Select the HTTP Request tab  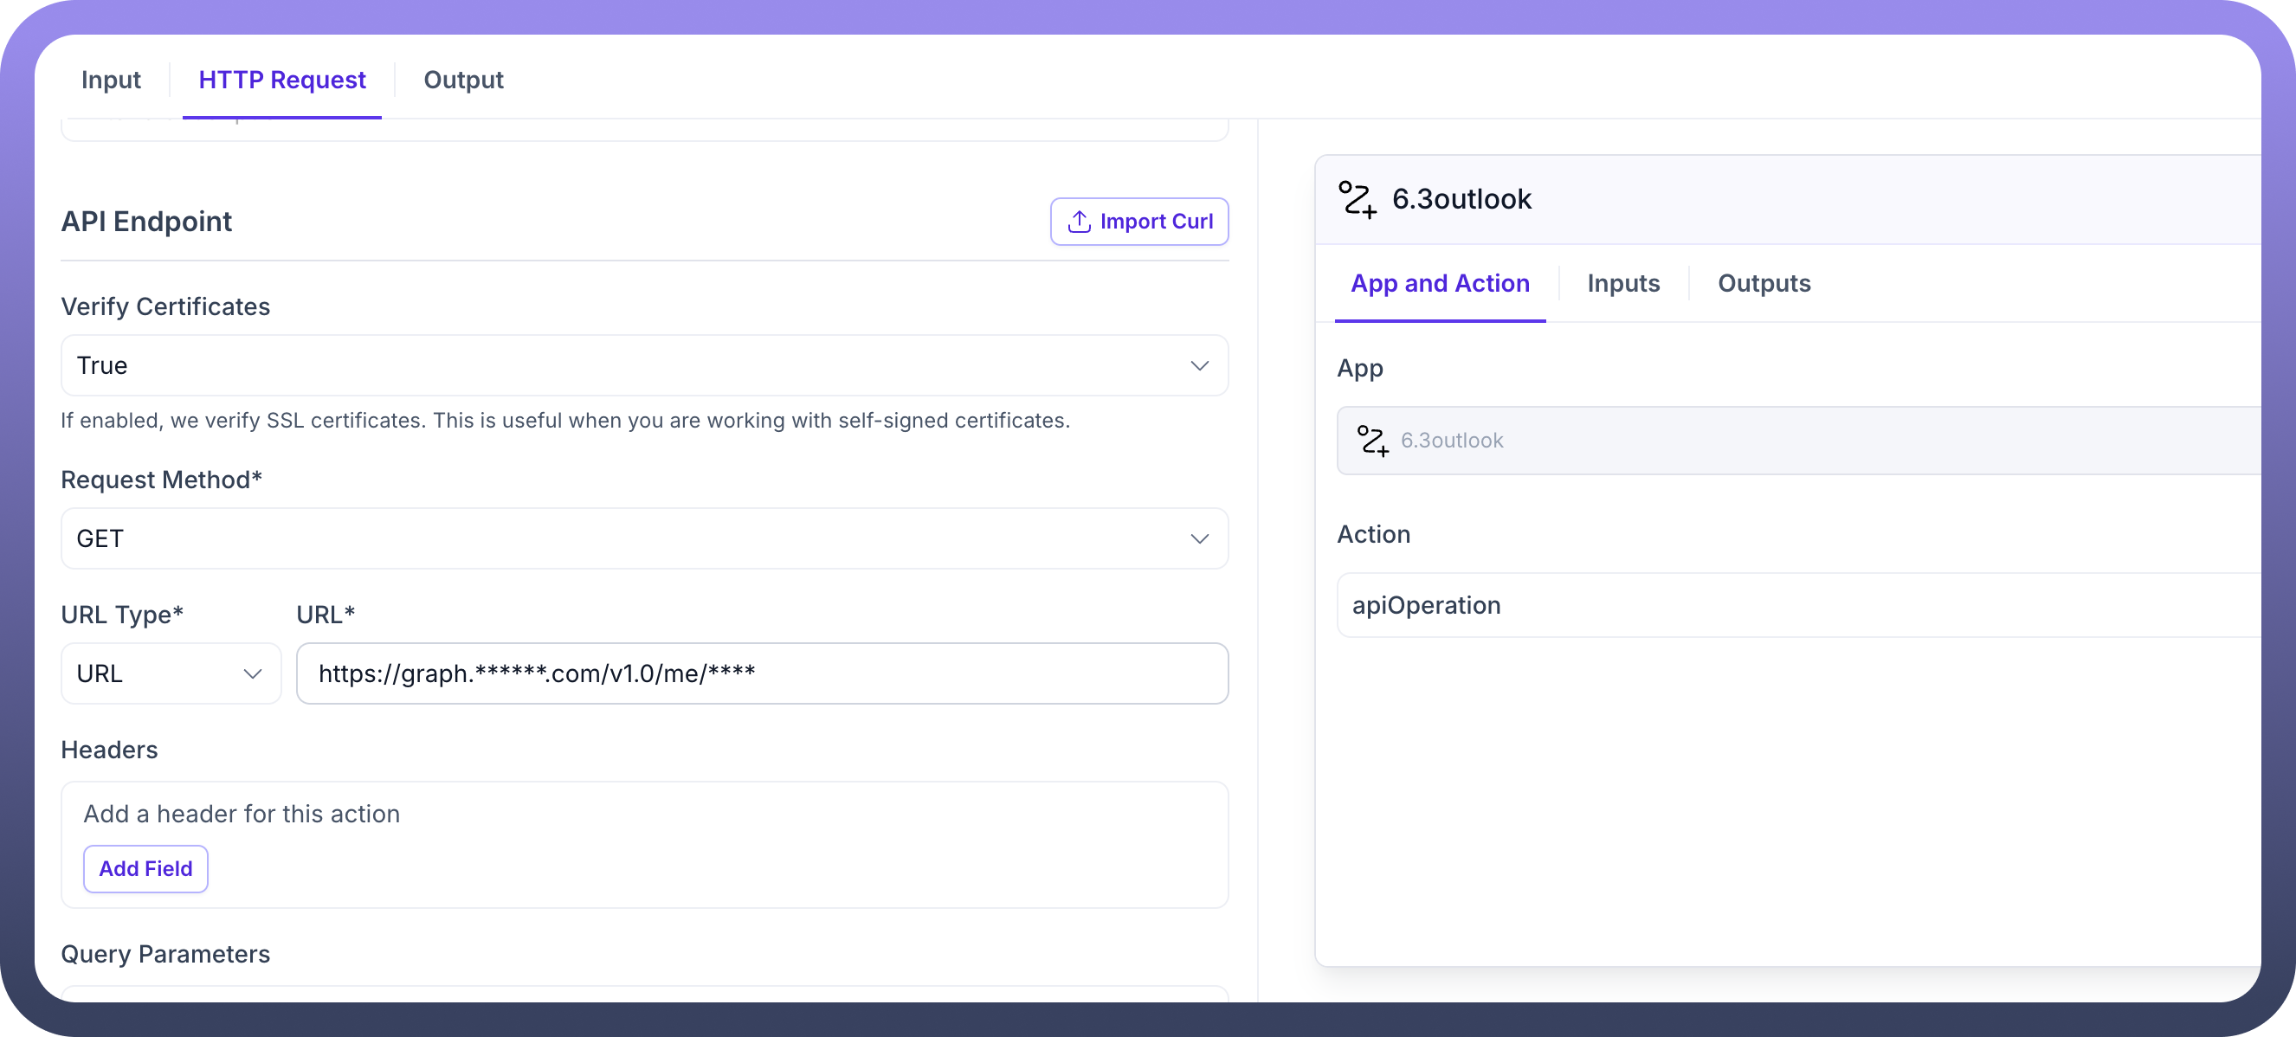pos(281,81)
